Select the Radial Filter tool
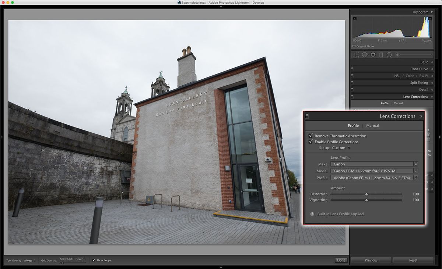Image resolution: width=442 pixels, height=269 pixels. click(x=389, y=54)
